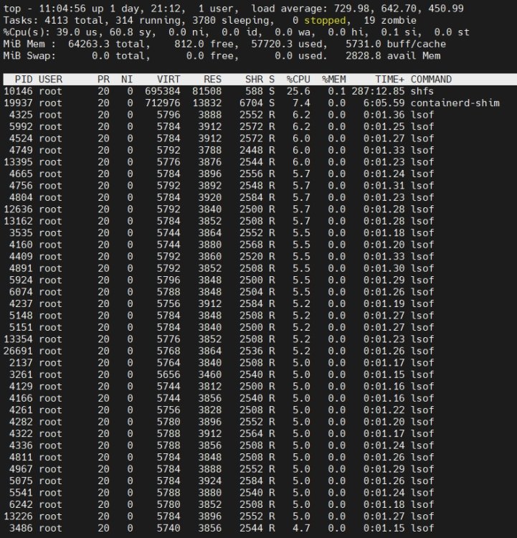The width and height of the screenshot is (517, 538).
Task: Click PID 13162 lsof row
Action: (219, 221)
